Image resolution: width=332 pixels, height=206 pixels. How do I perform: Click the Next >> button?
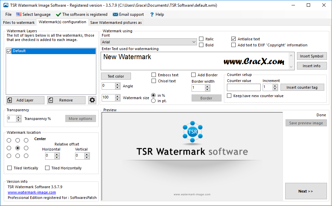[306, 191]
